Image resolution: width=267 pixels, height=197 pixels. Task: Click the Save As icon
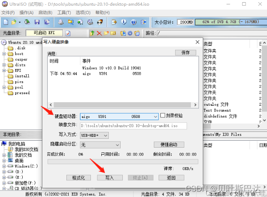click(x=47, y=22)
